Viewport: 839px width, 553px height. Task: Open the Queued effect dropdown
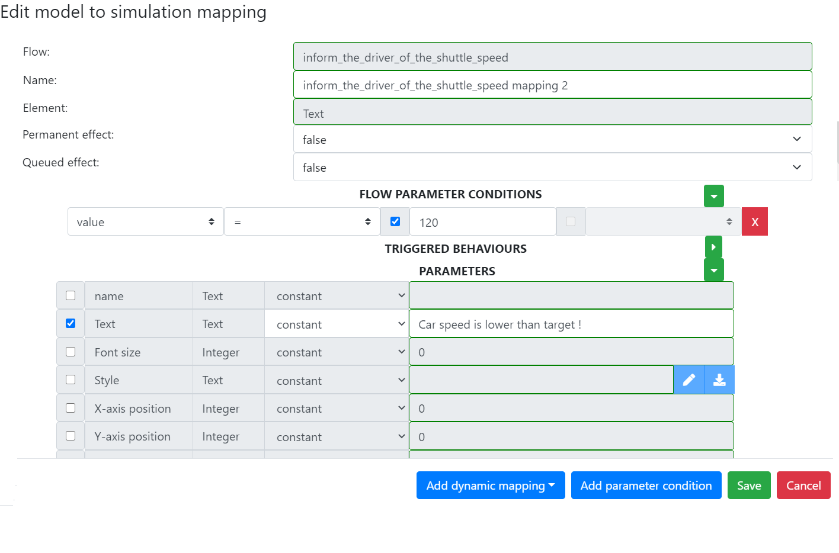pyautogui.click(x=552, y=167)
